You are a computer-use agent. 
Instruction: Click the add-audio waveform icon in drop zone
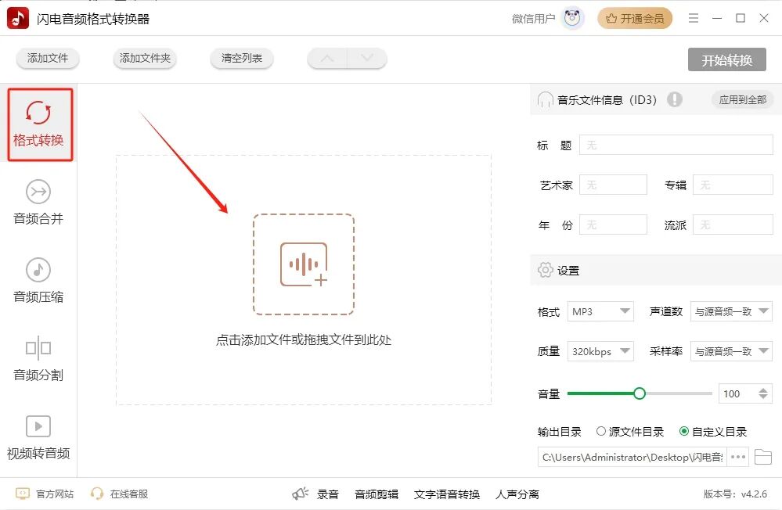click(x=304, y=264)
